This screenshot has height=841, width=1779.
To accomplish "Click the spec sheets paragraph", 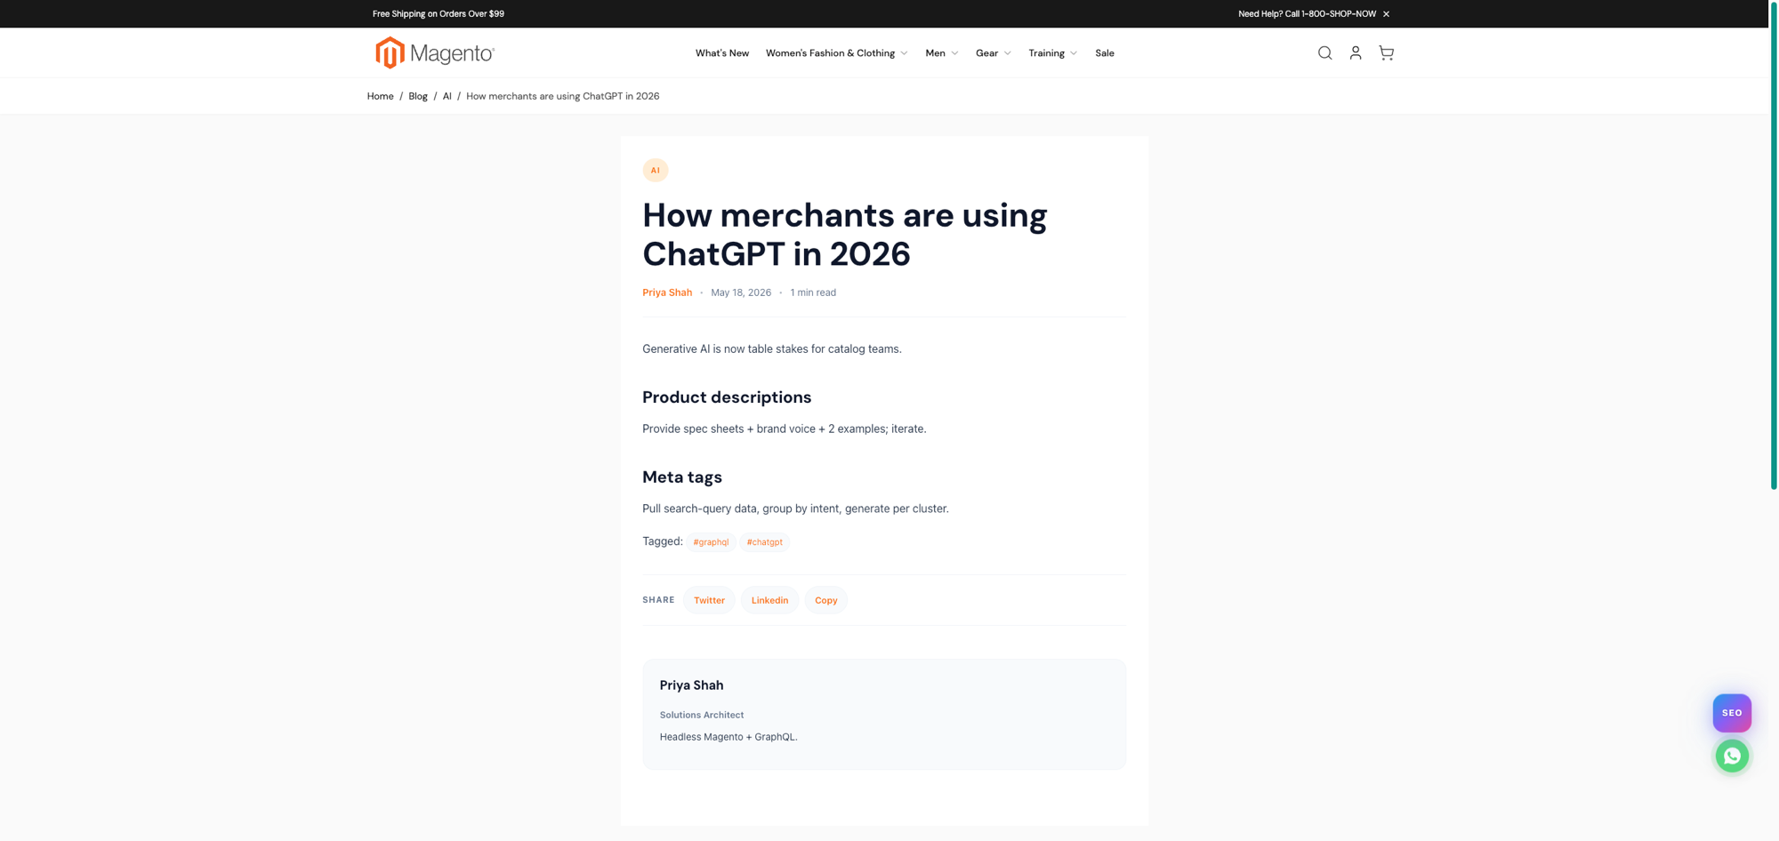I will coord(785,429).
